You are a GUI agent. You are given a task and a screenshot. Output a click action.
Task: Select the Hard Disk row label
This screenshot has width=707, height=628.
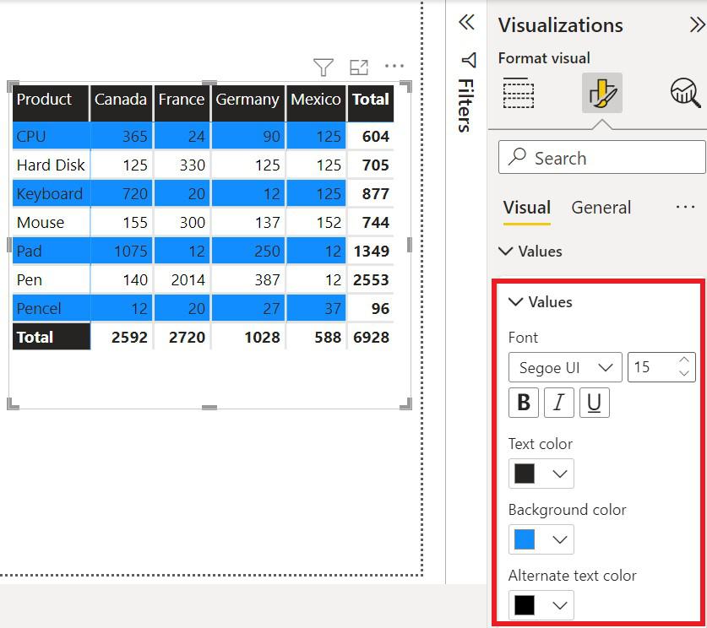pos(52,165)
